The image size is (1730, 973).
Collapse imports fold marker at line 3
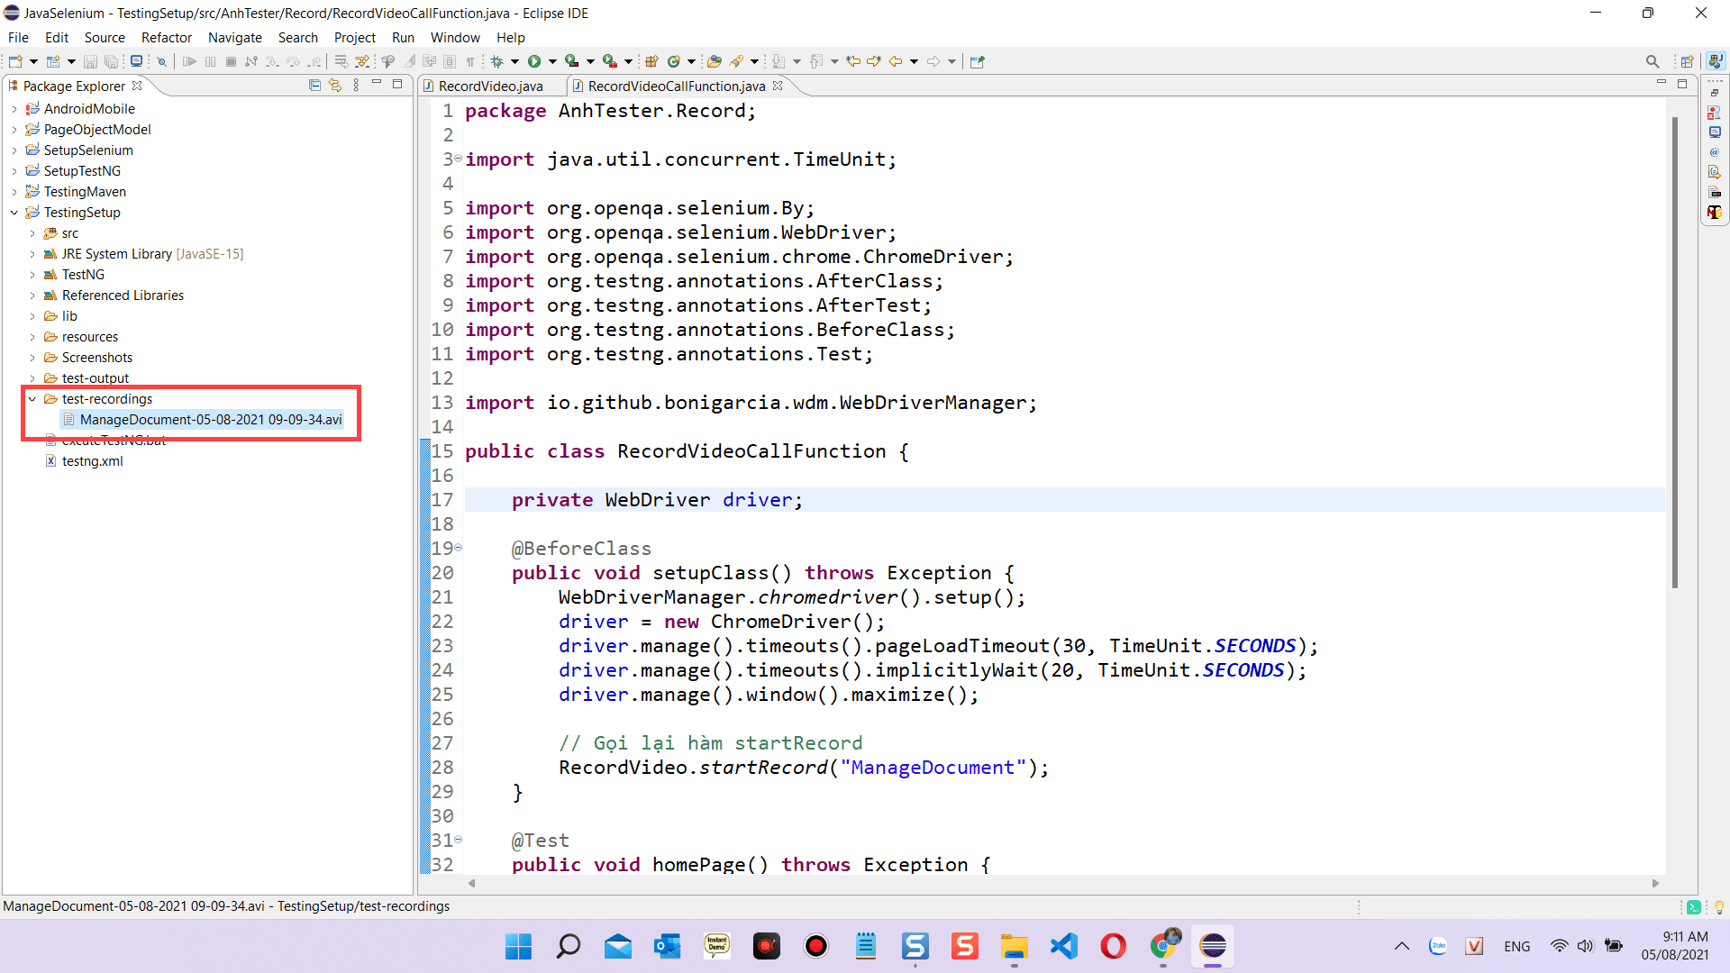458,159
